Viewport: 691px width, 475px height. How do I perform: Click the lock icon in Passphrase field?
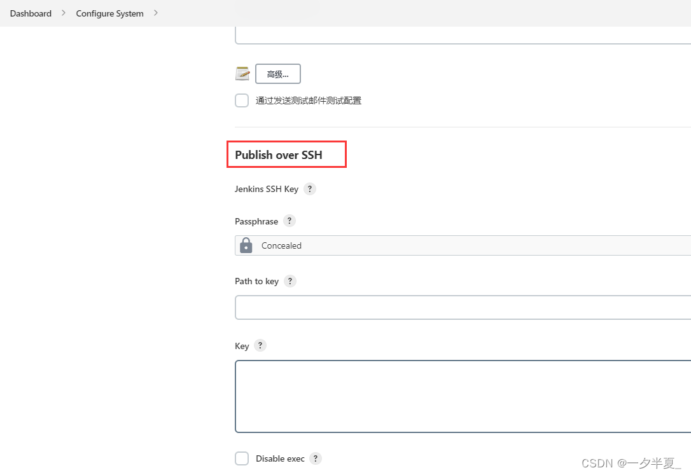click(246, 245)
